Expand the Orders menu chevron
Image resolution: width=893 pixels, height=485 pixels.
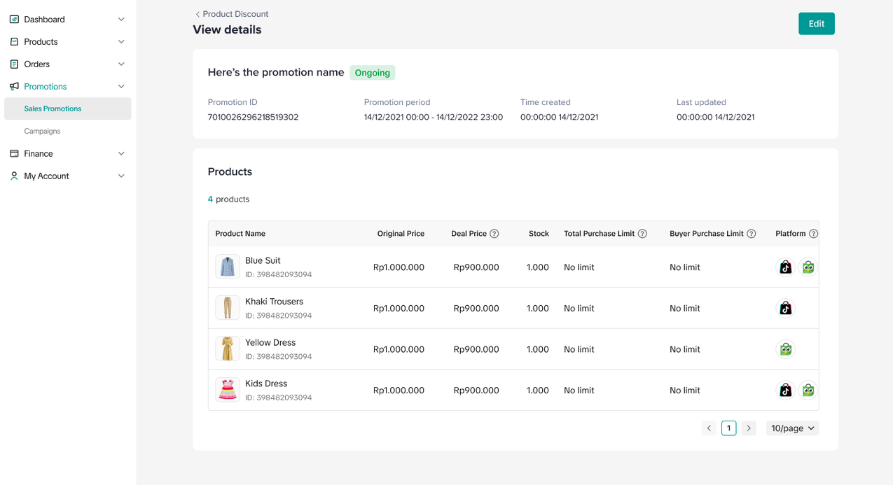121,64
